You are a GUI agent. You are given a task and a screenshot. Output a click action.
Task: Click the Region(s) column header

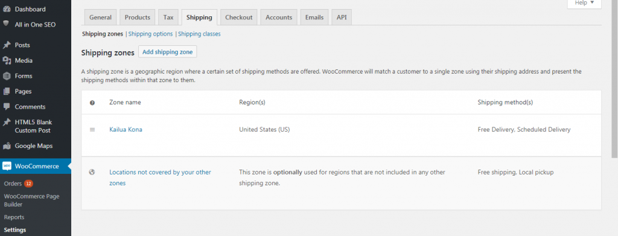tap(252, 103)
